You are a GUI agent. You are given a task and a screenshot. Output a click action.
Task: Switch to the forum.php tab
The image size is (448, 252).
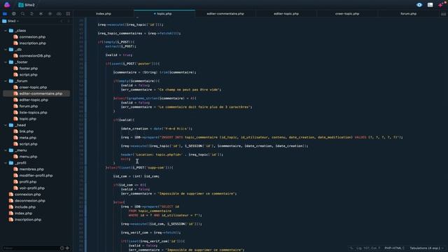(x=408, y=14)
